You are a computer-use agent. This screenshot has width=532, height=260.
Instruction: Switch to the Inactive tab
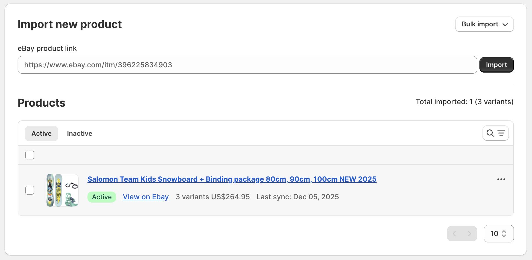tap(79, 134)
